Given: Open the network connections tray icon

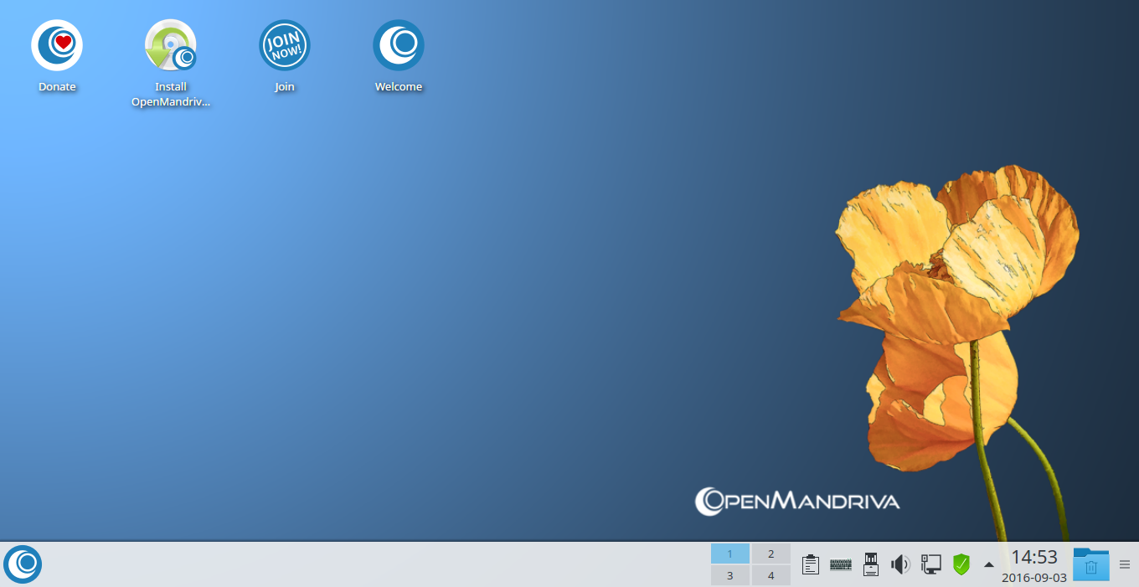Looking at the screenshot, I should 930,564.
